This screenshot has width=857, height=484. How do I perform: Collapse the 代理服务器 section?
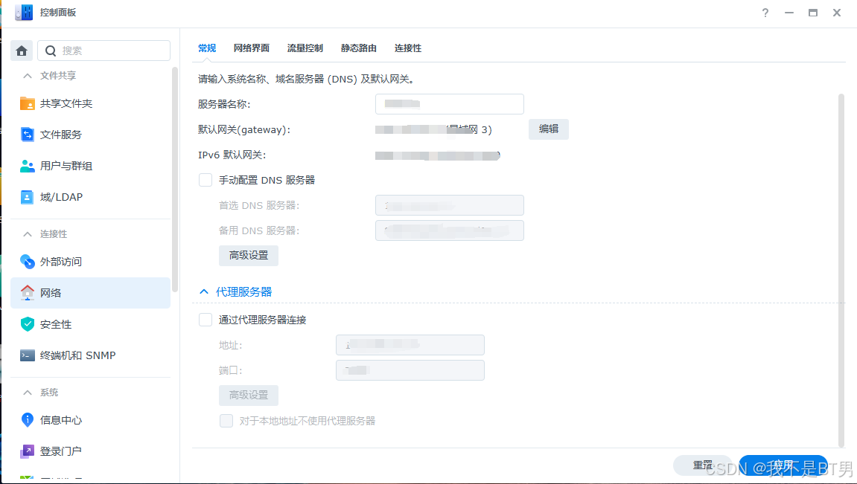click(203, 291)
